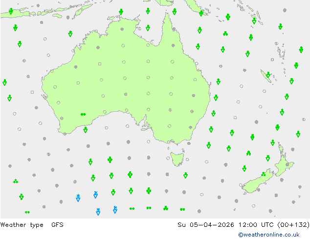Click the 'Weather type' label text
Image resolution: width=310 pixels, height=239 pixels.
coord(22,225)
